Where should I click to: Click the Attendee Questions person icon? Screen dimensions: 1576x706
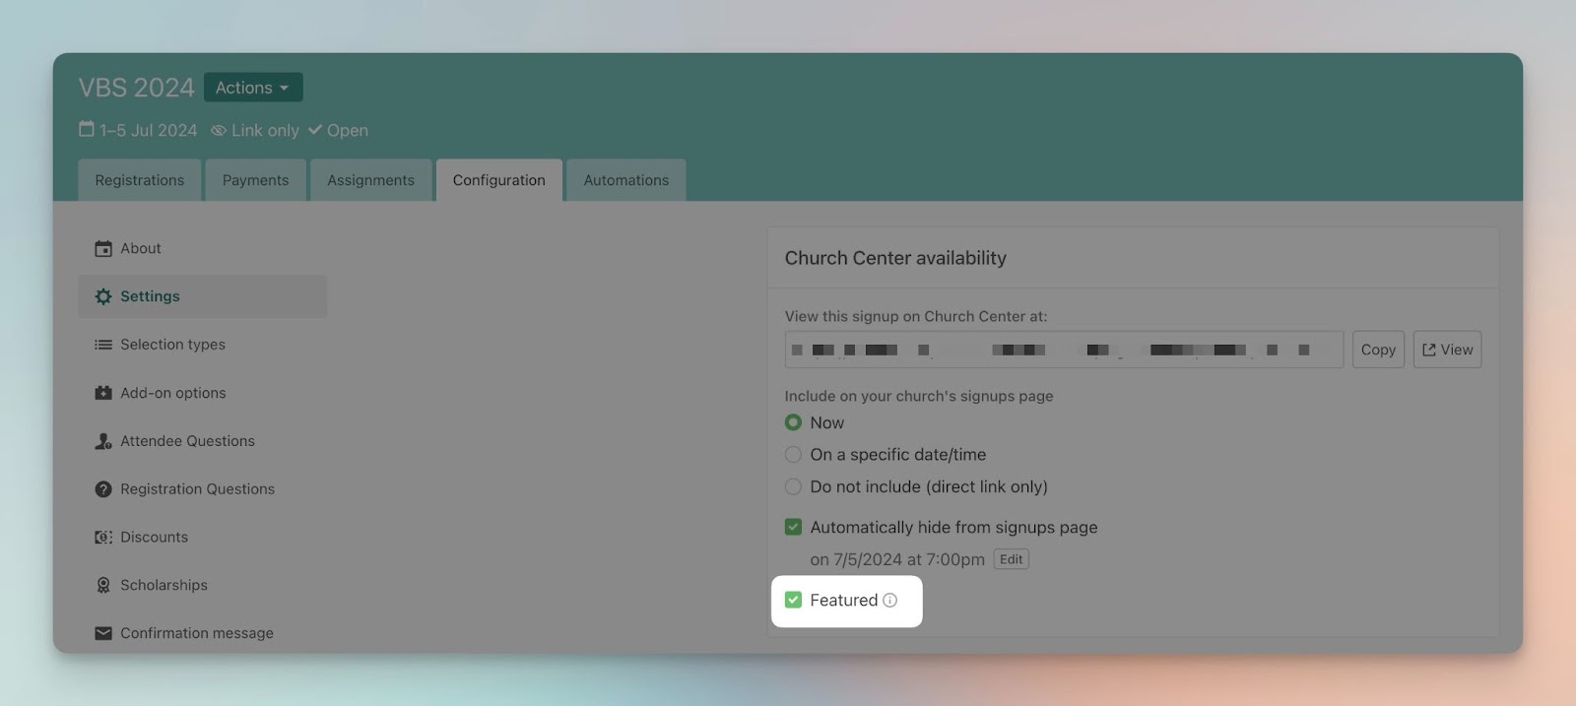(103, 441)
